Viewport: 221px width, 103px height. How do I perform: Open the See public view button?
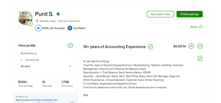point(161,14)
